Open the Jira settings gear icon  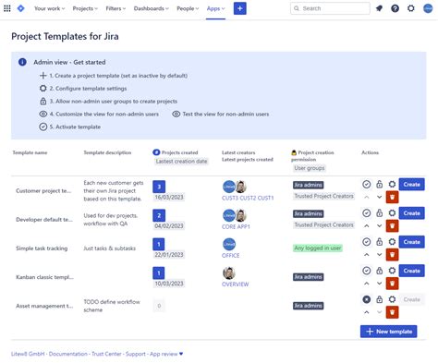[411, 8]
